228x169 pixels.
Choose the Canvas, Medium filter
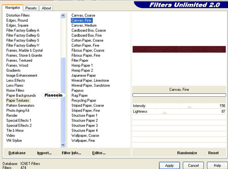point(84,26)
